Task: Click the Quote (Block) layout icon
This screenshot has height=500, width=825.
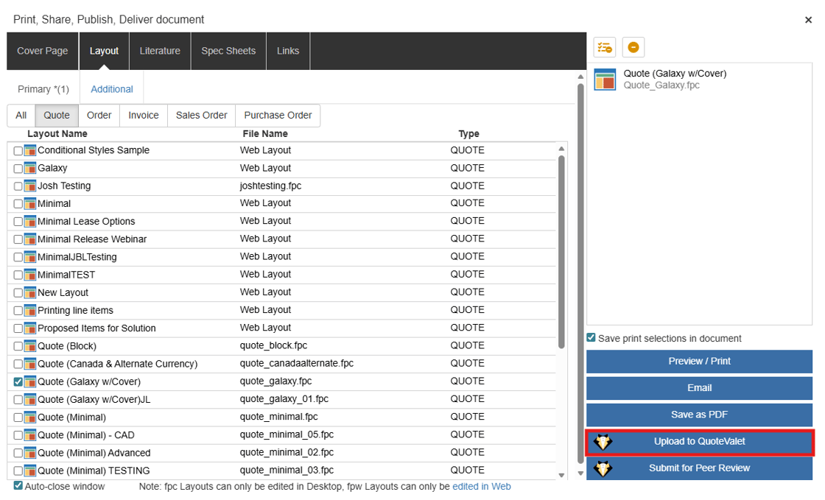Action: [30, 346]
